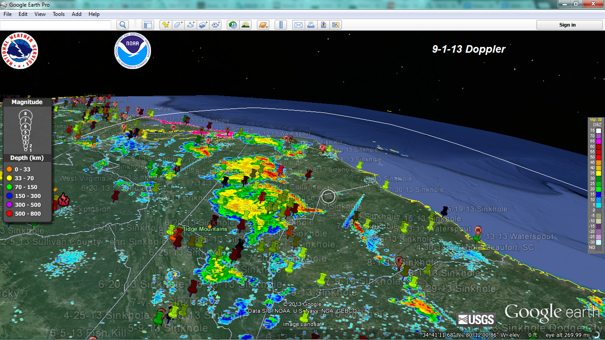Open the File menu

[x=7, y=14]
